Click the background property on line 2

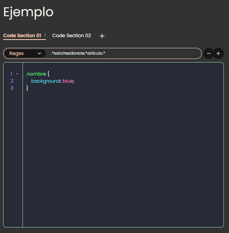click(x=45, y=81)
